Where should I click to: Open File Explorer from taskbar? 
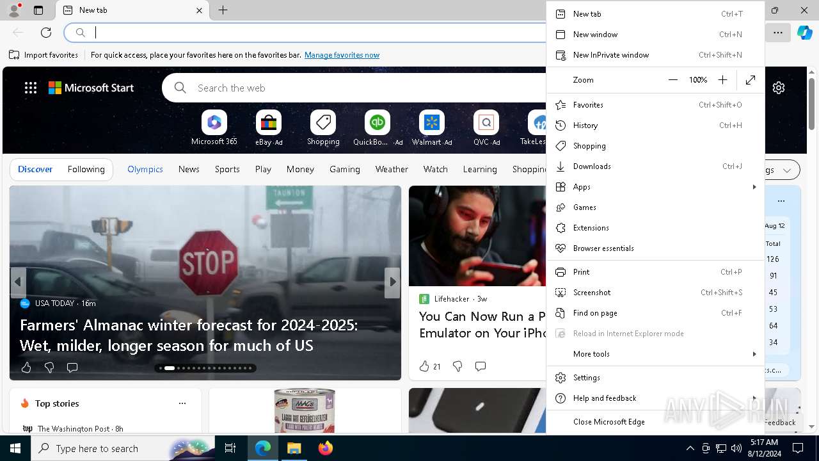pos(294,448)
